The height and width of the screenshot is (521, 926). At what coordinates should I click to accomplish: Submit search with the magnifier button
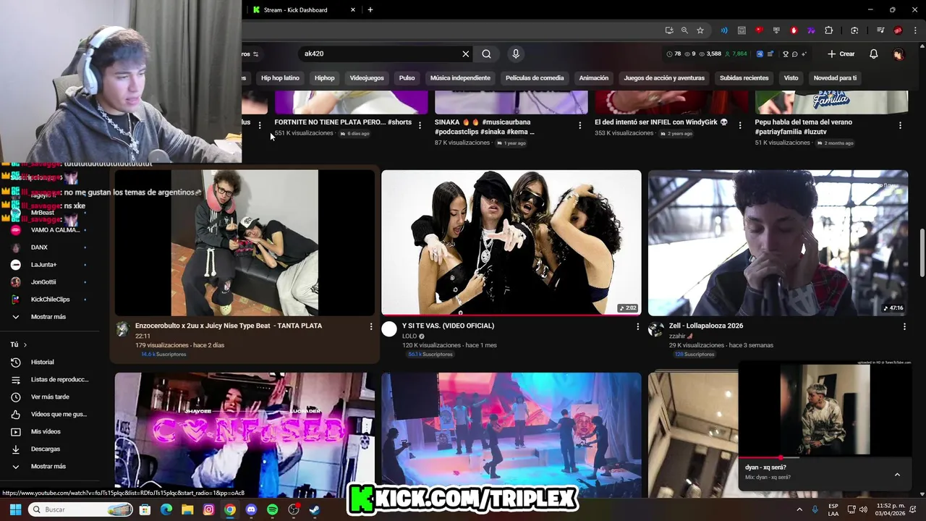point(487,54)
